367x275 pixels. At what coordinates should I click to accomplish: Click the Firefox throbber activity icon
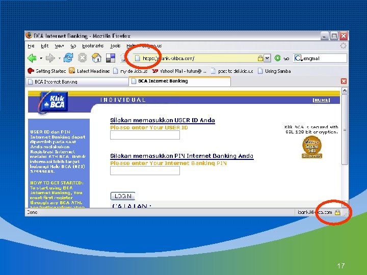(x=343, y=46)
